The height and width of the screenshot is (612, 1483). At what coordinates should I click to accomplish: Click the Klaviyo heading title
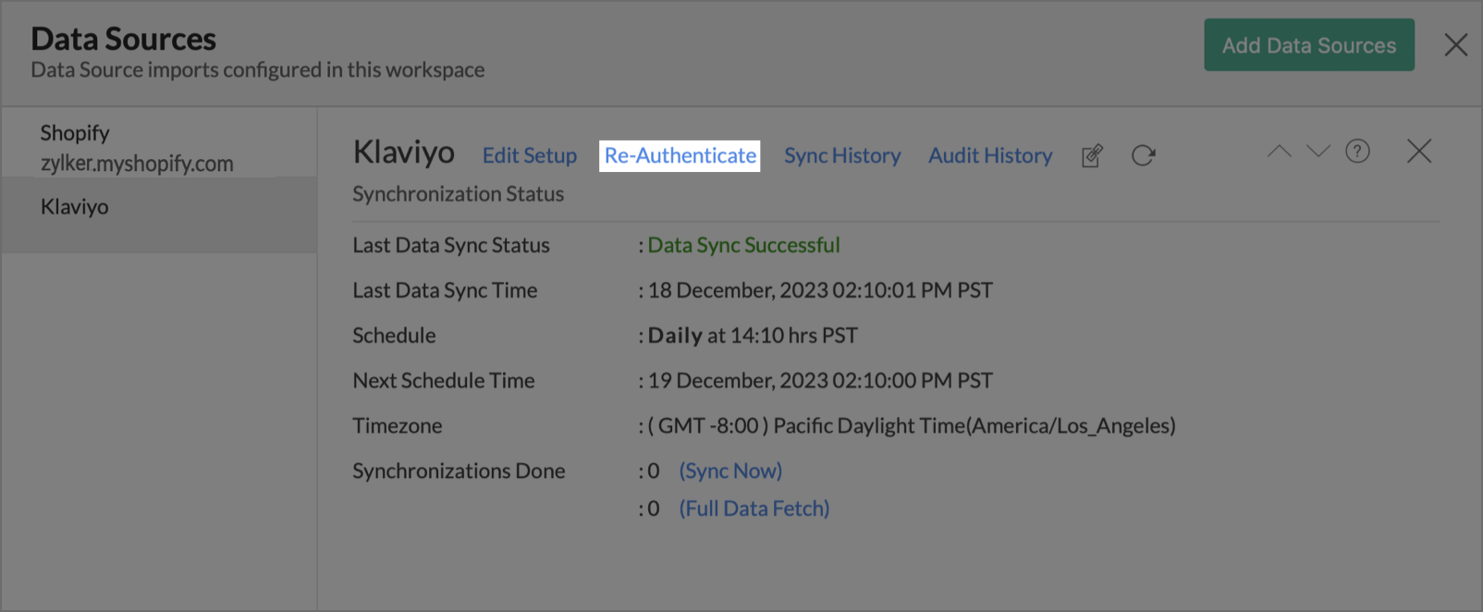pyautogui.click(x=404, y=153)
